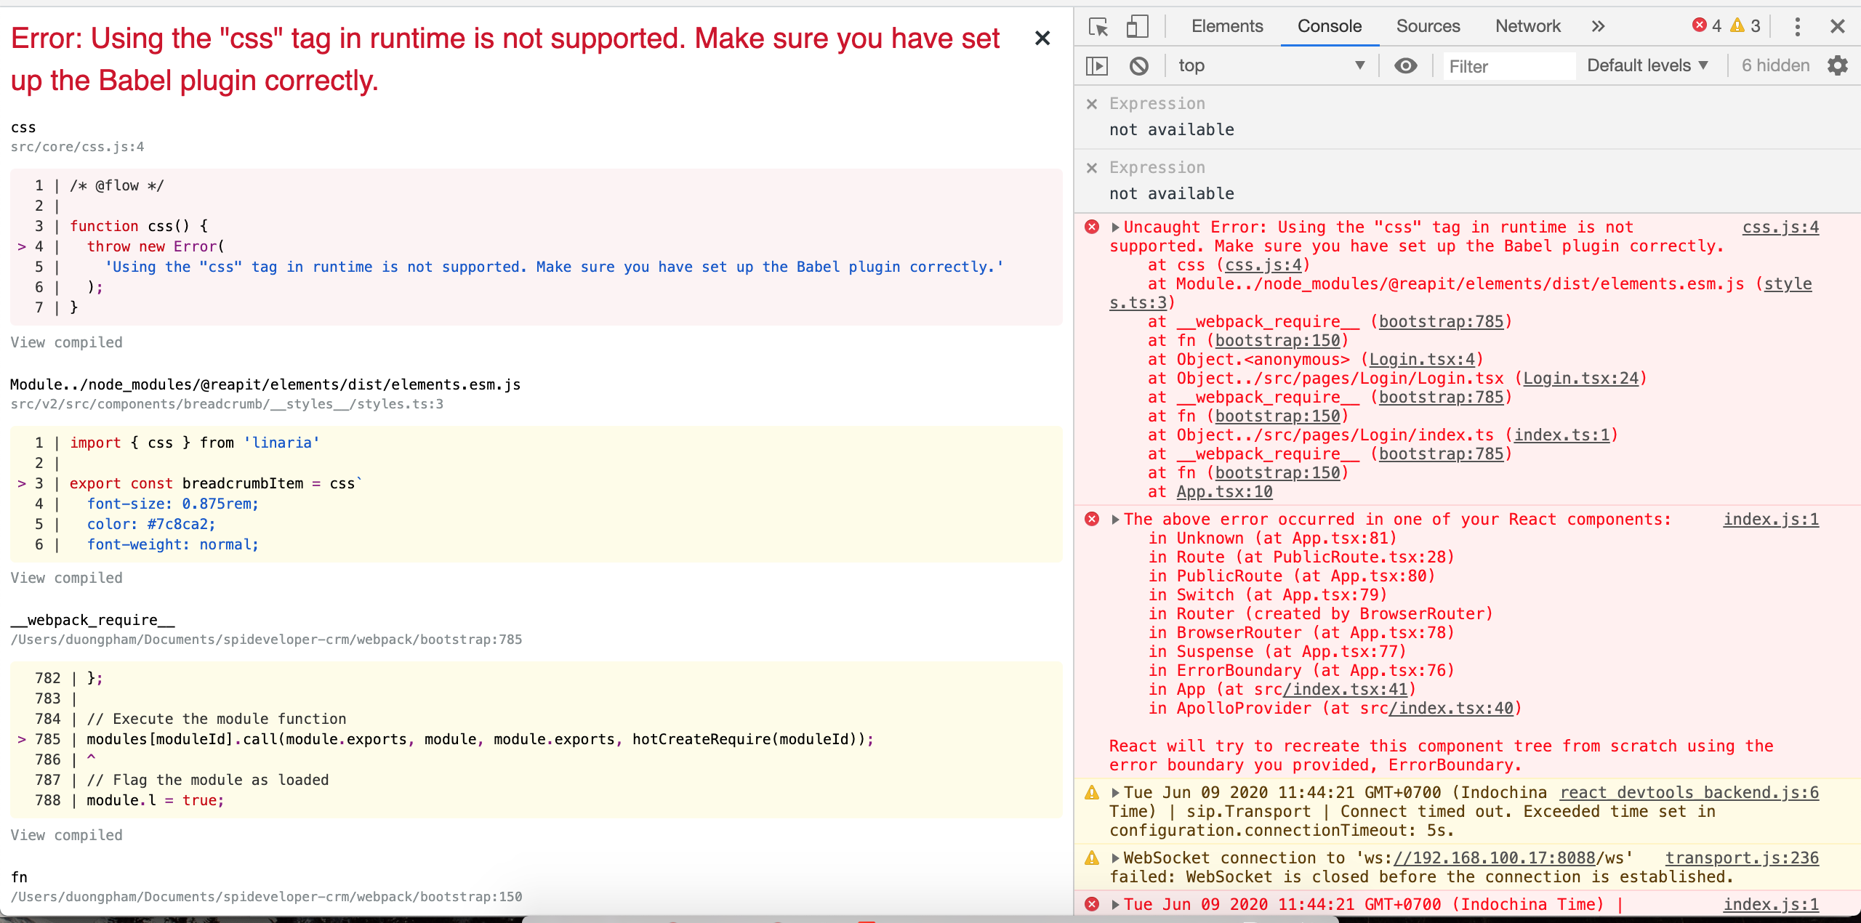Clear the console

(x=1138, y=65)
